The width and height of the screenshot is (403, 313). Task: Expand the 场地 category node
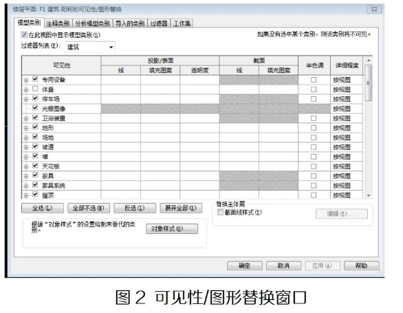[x=26, y=138]
